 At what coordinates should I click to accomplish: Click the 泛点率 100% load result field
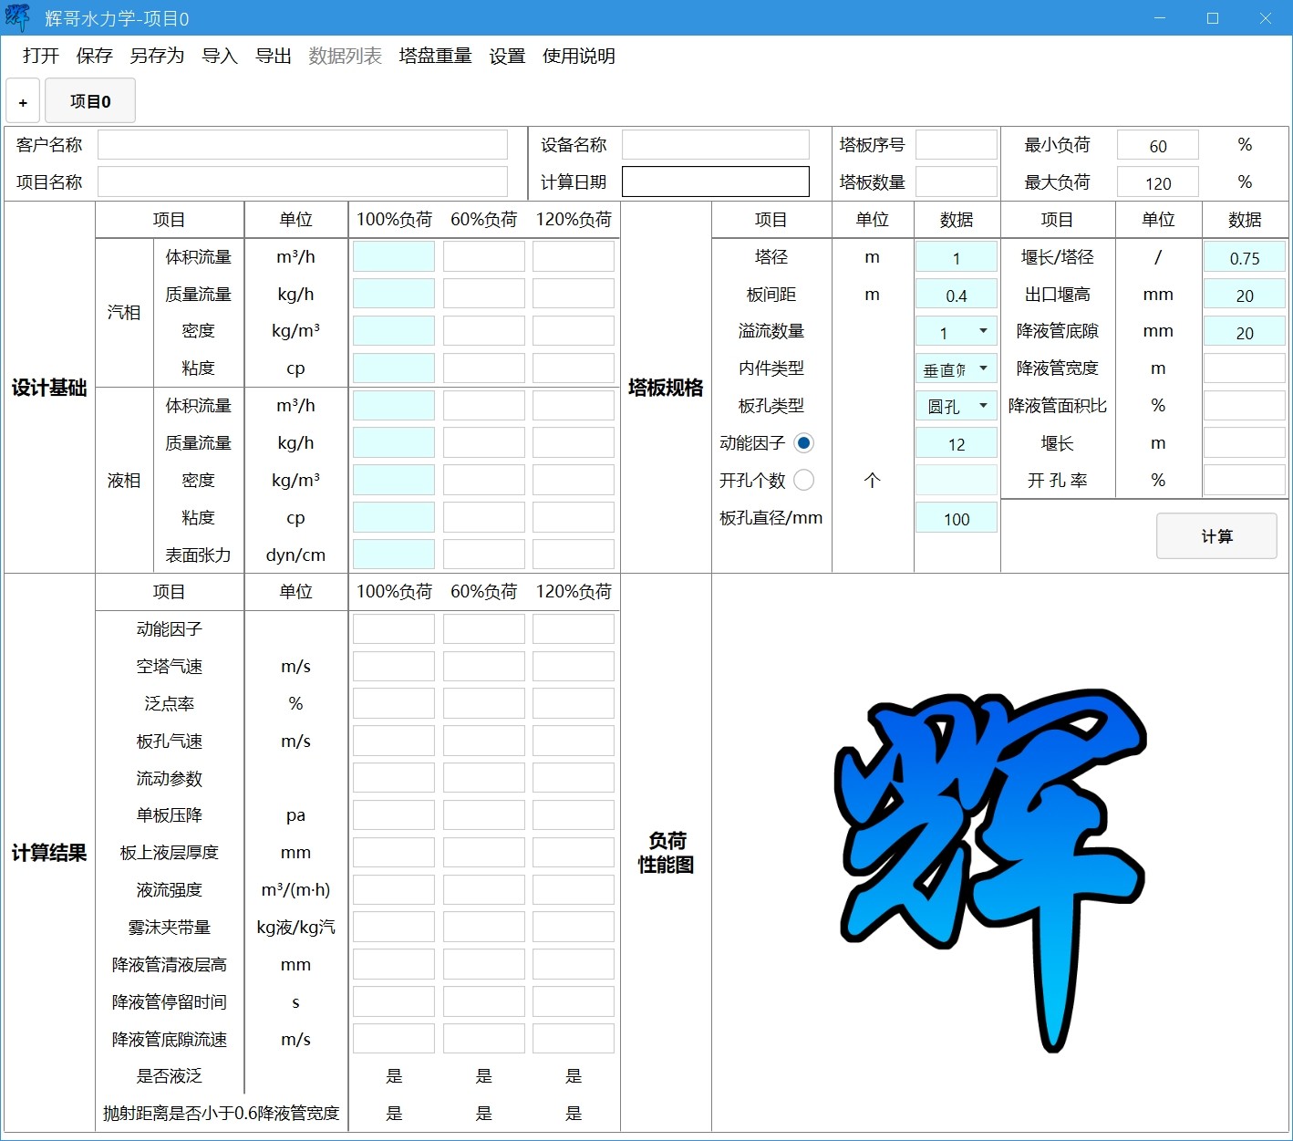point(394,703)
